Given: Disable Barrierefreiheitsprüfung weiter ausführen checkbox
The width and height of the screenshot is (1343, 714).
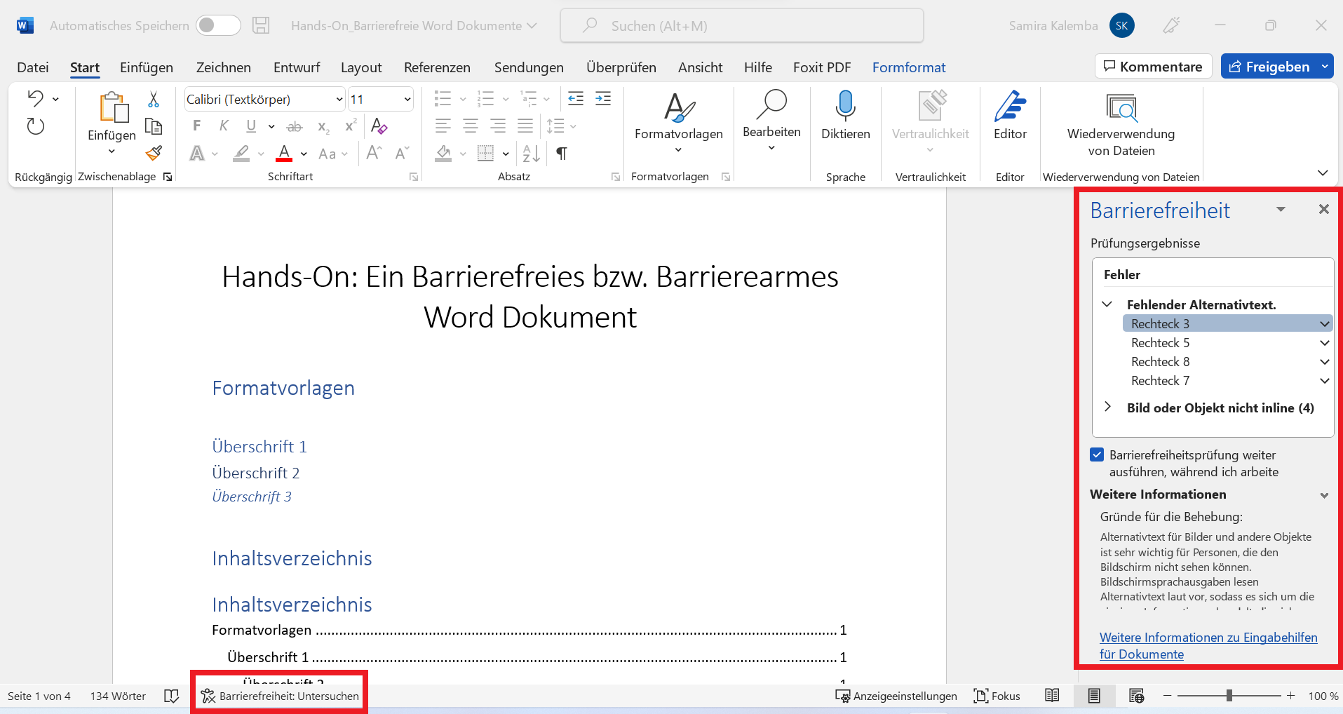Looking at the screenshot, I should (x=1097, y=454).
